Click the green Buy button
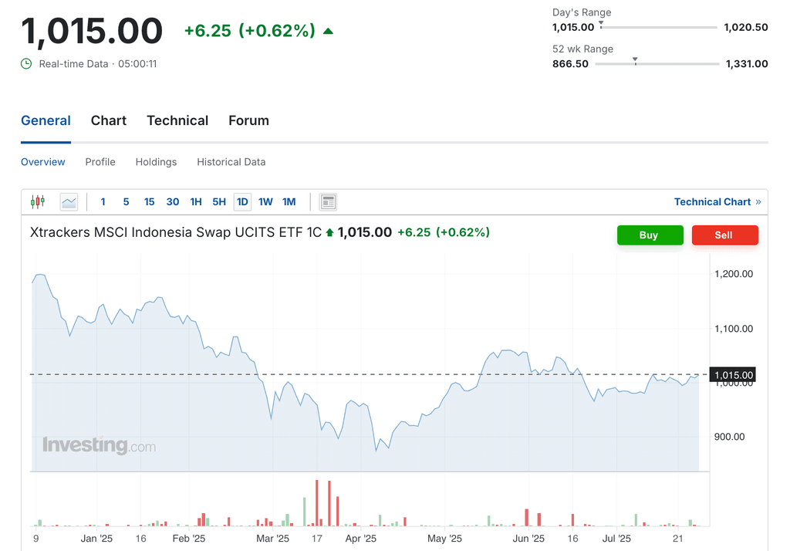 [650, 235]
